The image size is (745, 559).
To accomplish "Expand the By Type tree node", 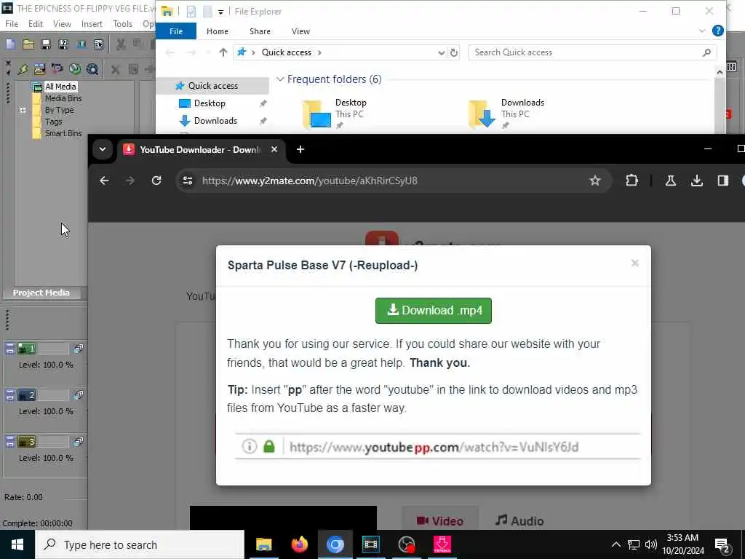I will coord(23,111).
